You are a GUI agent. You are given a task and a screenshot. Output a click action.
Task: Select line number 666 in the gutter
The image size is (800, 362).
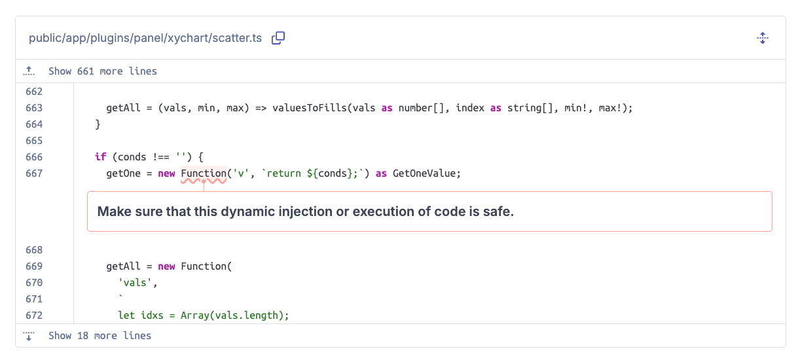(x=34, y=157)
